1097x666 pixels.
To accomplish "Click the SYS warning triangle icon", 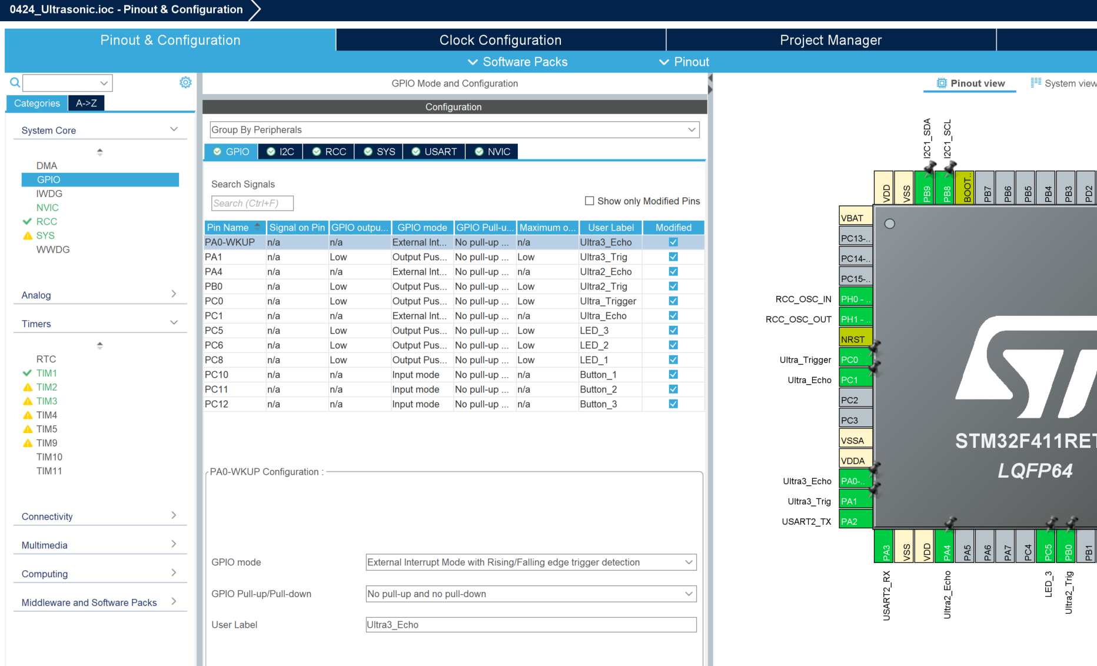I will [28, 235].
